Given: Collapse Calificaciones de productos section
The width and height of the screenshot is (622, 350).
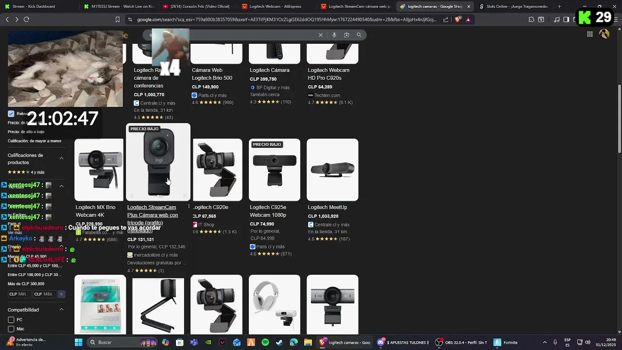Looking at the screenshot, I should tap(61, 158).
